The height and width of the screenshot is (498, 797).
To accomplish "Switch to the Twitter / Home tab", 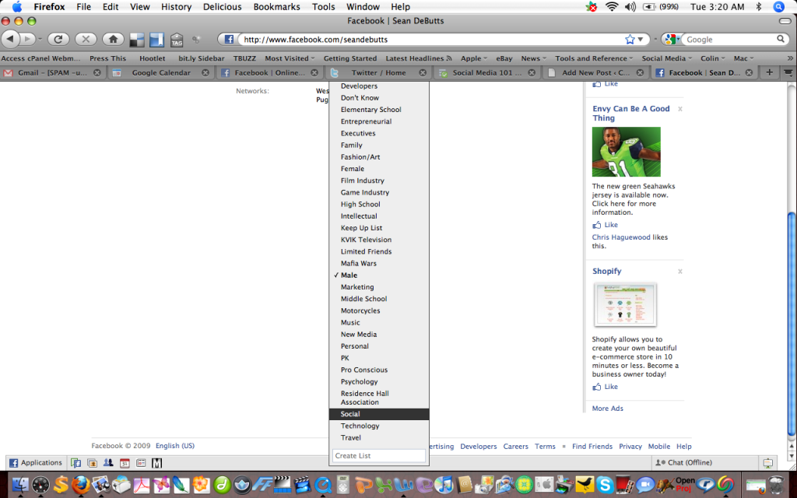I will click(x=379, y=72).
